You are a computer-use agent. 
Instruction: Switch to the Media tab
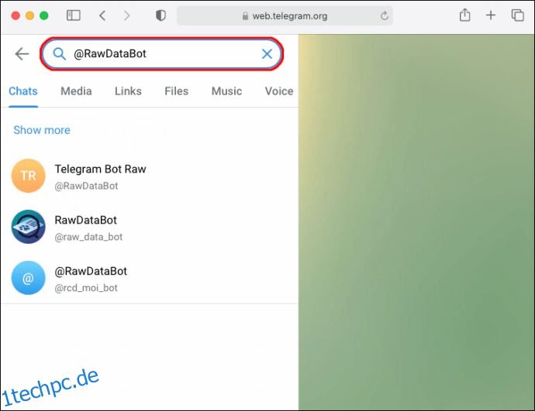[x=76, y=91]
